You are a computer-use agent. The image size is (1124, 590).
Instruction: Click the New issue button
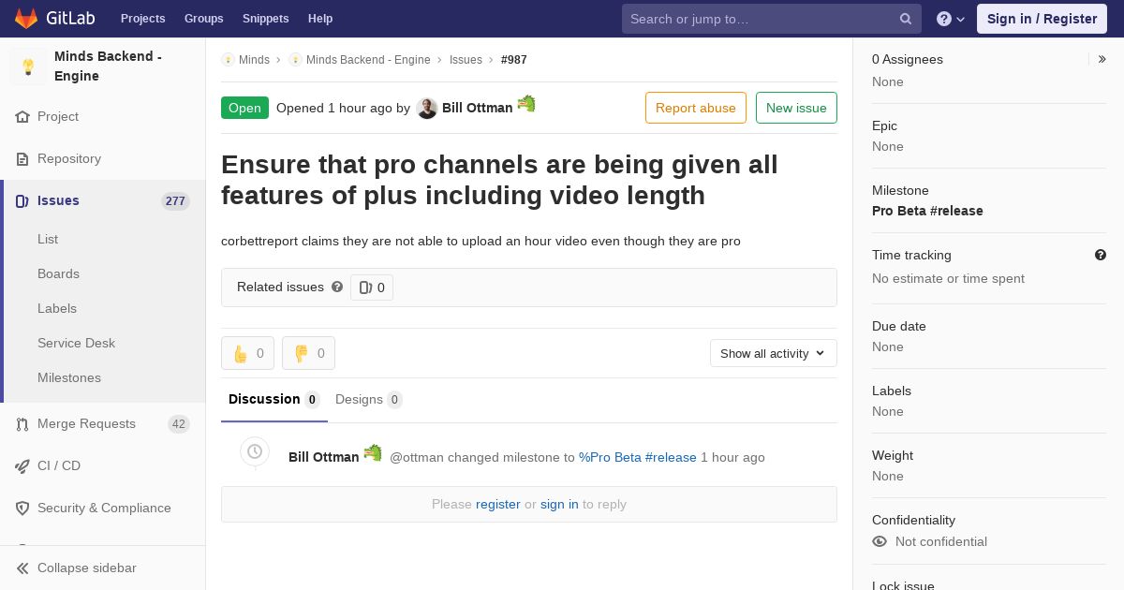coord(796,108)
